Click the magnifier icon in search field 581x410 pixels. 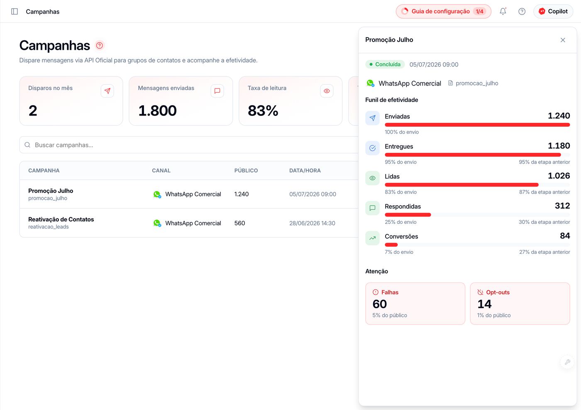(x=27, y=145)
